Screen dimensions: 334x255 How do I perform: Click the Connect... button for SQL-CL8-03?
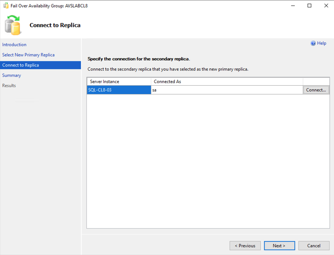point(316,90)
